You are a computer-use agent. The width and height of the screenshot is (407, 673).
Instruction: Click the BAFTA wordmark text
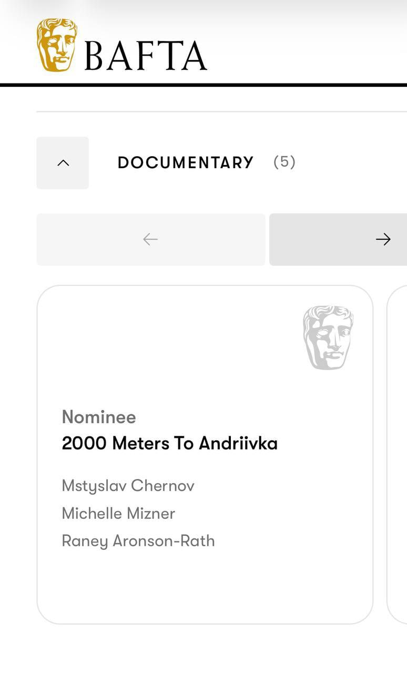[x=146, y=56]
